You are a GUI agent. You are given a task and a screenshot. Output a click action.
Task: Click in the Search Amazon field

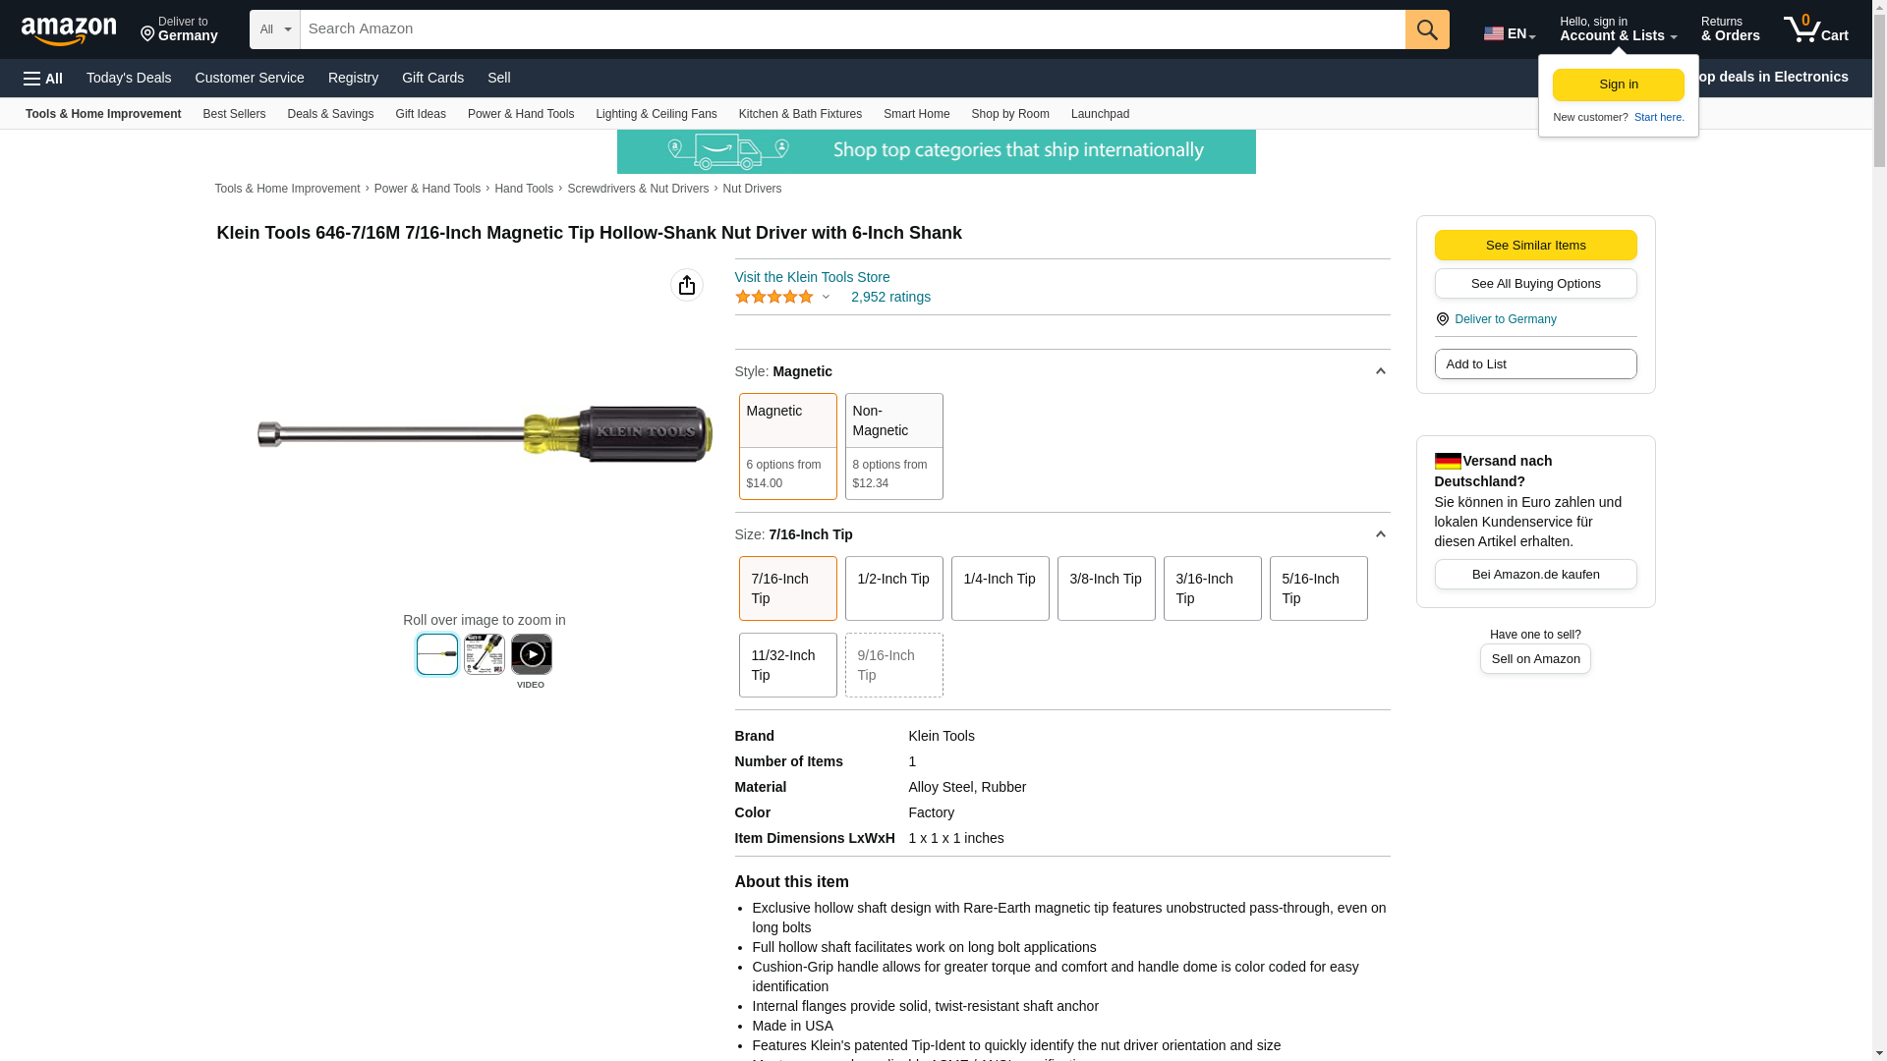coord(851,29)
